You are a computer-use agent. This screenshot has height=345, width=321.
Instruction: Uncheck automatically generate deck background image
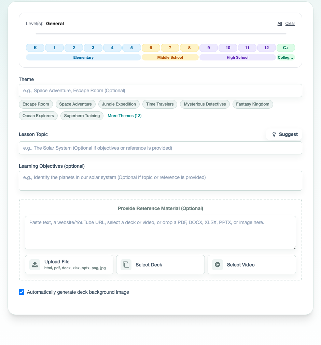(22, 292)
